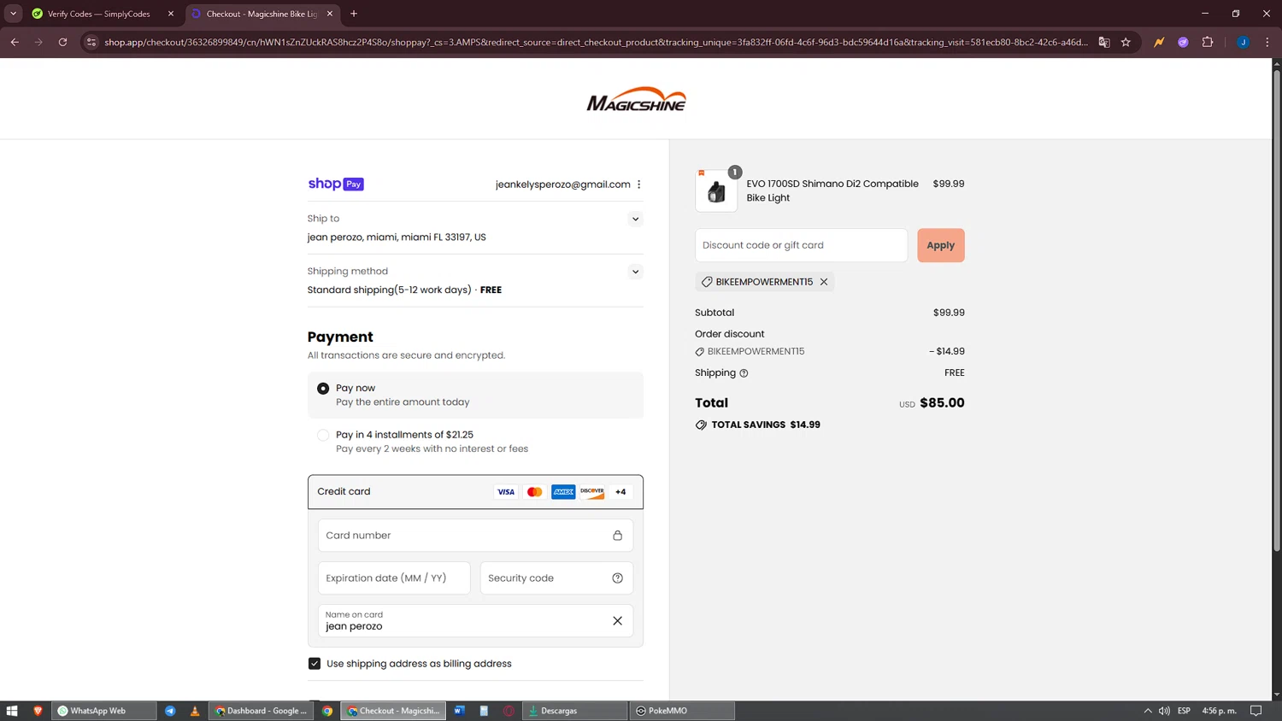The image size is (1282, 721).
Task: Click the Name on card field
Action: tap(475, 621)
